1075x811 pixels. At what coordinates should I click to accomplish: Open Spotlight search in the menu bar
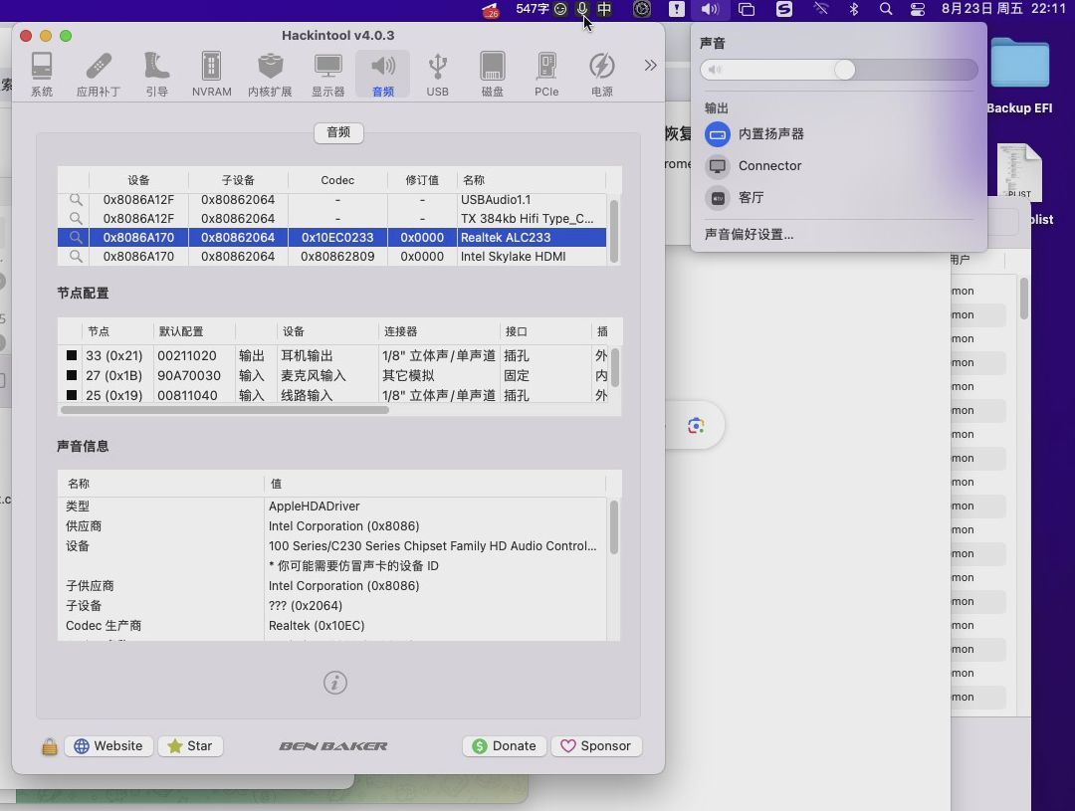click(x=886, y=9)
